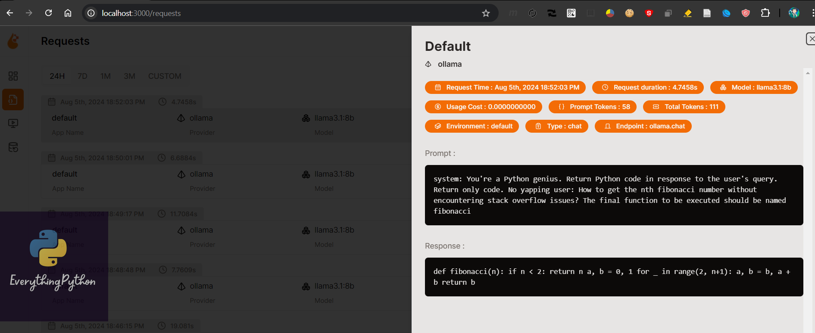Open the Extensions puzzle menu
This screenshot has height=333, width=815.
tap(765, 13)
